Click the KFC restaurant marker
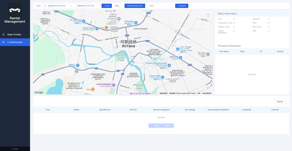This screenshot has width=292, height=151. point(106,28)
